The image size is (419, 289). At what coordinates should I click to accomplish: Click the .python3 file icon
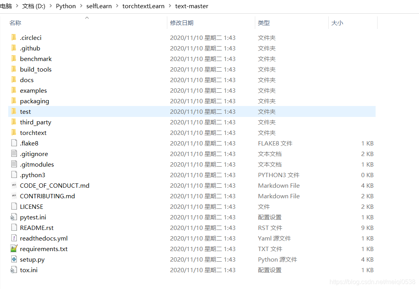[x=14, y=174]
